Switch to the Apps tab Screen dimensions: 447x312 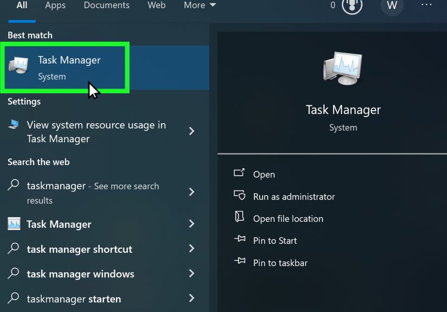point(55,5)
